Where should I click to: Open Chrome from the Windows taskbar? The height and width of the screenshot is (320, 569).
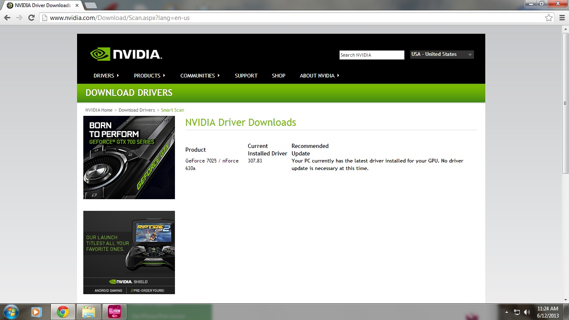63,312
